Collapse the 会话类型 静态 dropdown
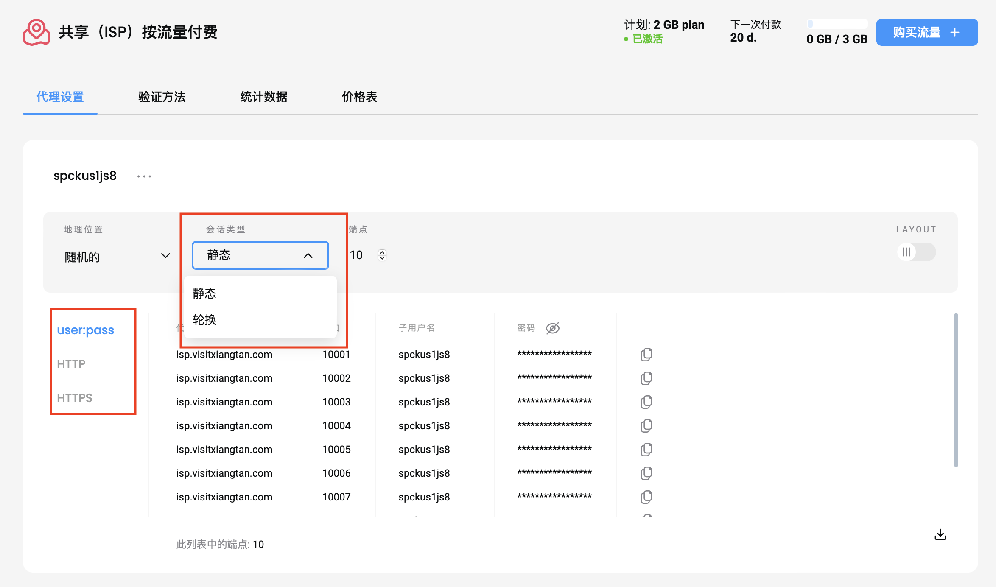This screenshot has width=996, height=587. coord(260,255)
